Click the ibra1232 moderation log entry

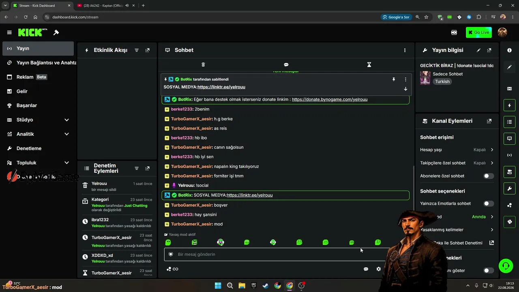[117, 223]
